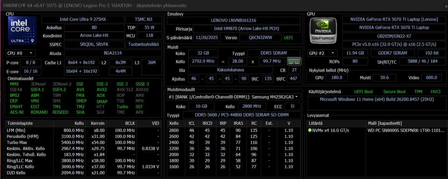The height and width of the screenshot is (179, 448).
Task: Click the module 2800 MHz clock field
Action: pyautogui.click(x=252, y=106)
